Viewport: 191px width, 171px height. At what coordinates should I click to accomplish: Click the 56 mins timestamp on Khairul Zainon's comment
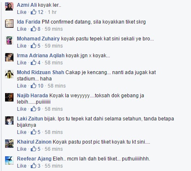[x=54, y=149]
